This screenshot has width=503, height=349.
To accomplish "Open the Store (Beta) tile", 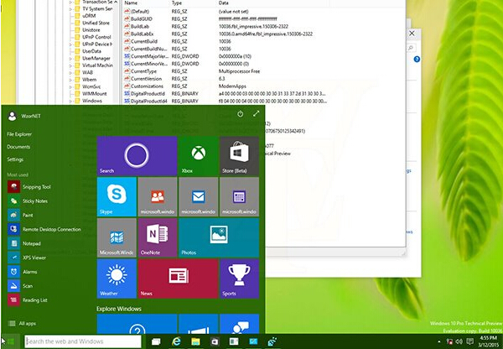I will 239,156.
